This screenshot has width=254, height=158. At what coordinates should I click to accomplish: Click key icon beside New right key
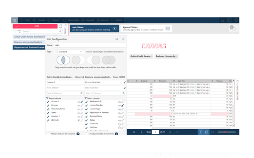125,88
